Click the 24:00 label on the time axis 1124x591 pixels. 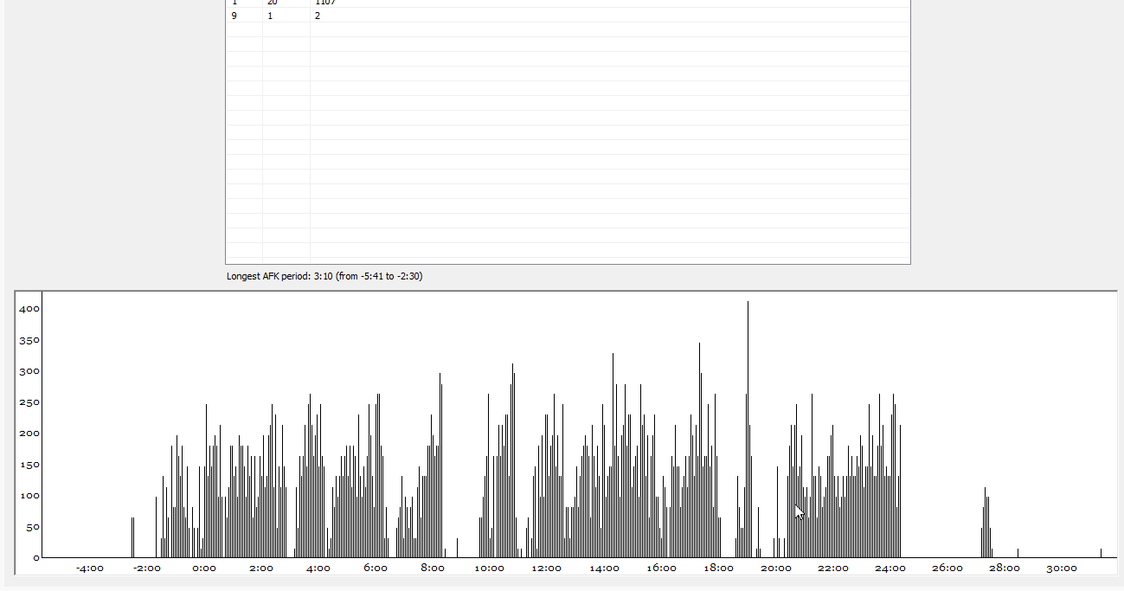click(890, 569)
